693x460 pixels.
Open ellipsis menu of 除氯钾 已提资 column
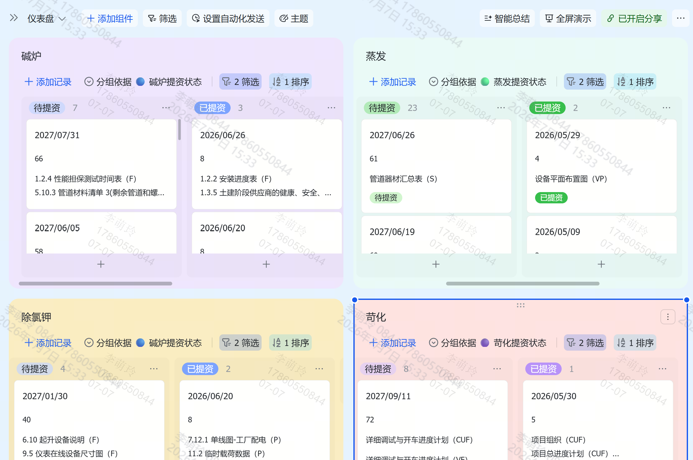(319, 369)
